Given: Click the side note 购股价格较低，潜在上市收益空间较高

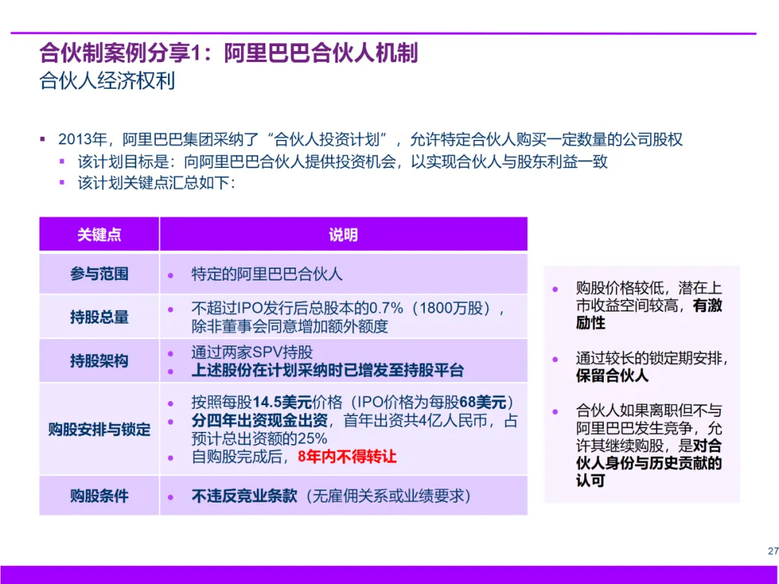Looking at the screenshot, I should [x=649, y=305].
